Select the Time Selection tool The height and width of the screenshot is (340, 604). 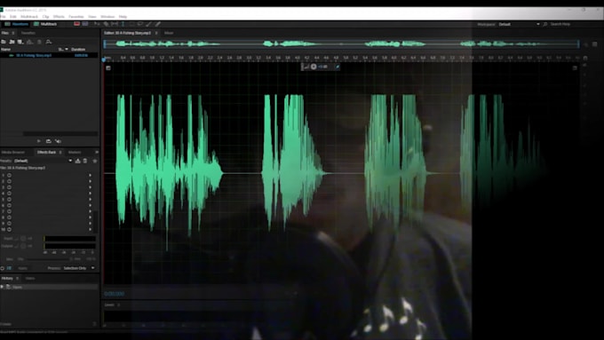(123, 24)
